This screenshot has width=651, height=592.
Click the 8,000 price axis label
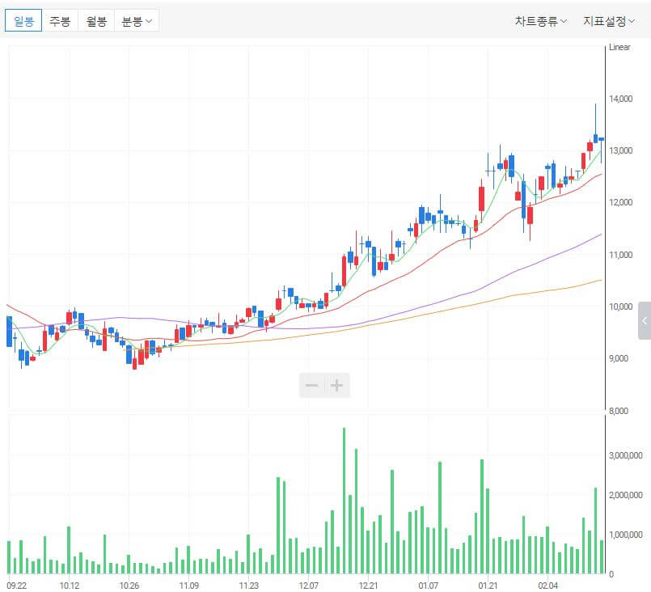[619, 411]
